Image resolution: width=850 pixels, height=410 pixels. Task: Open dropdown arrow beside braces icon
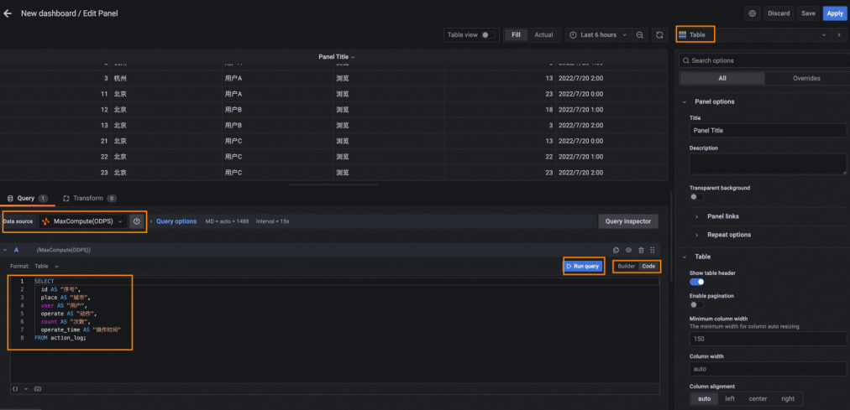coord(25,389)
